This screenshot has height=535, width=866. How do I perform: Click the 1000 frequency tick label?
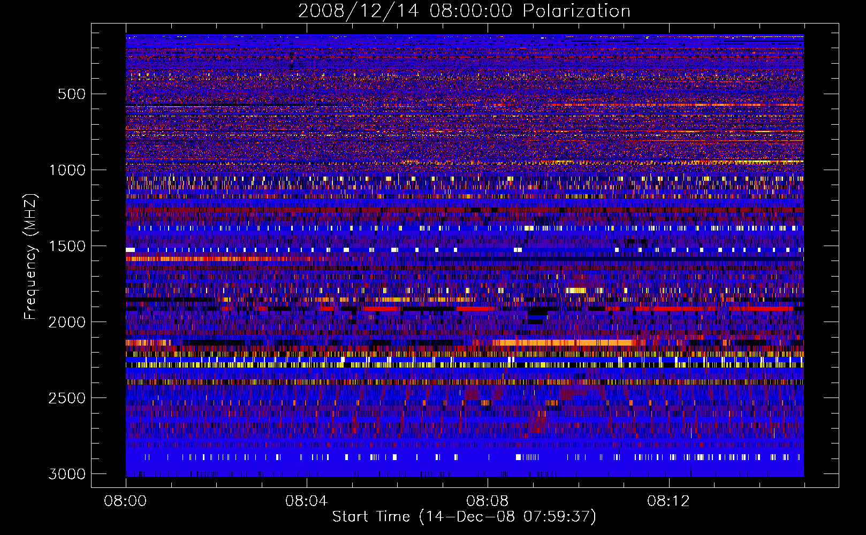coord(67,170)
